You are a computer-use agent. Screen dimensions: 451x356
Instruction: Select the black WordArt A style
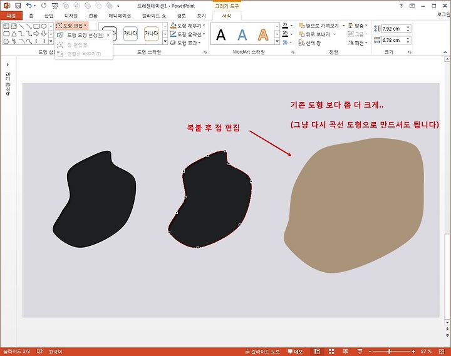(x=221, y=35)
